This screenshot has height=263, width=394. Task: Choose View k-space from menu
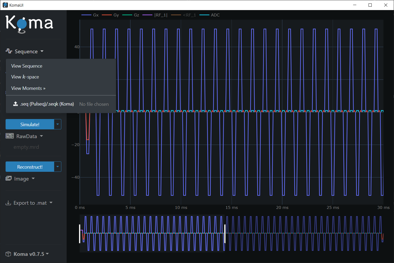click(25, 77)
